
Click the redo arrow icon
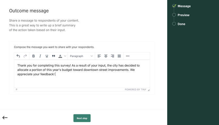[25, 56]
